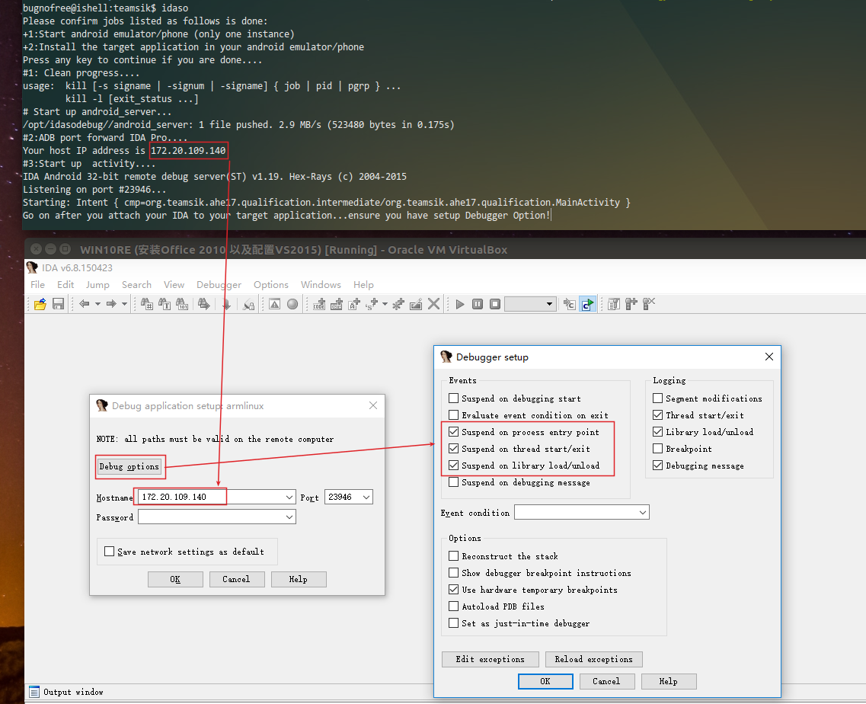The width and height of the screenshot is (866, 704).
Task: Click the Debug options button
Action: point(129,466)
